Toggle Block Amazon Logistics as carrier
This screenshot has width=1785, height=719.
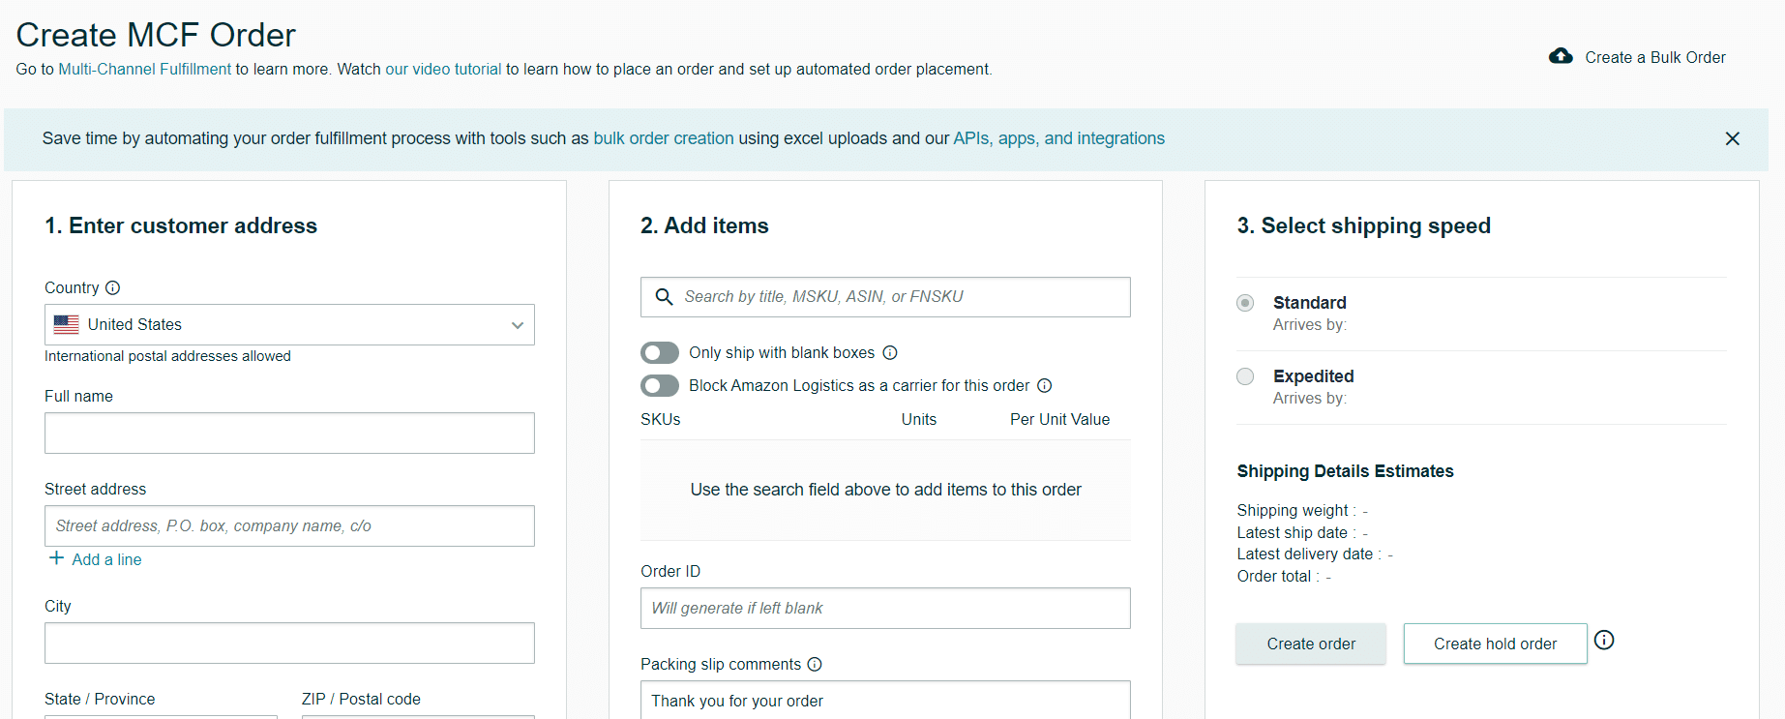(x=659, y=385)
